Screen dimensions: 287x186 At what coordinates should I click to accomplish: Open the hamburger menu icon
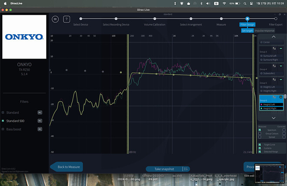point(55,19)
